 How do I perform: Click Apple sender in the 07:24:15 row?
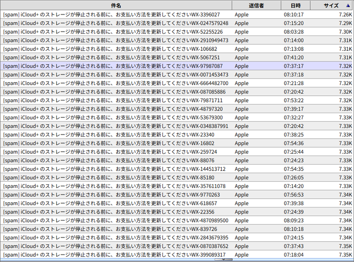point(242,238)
